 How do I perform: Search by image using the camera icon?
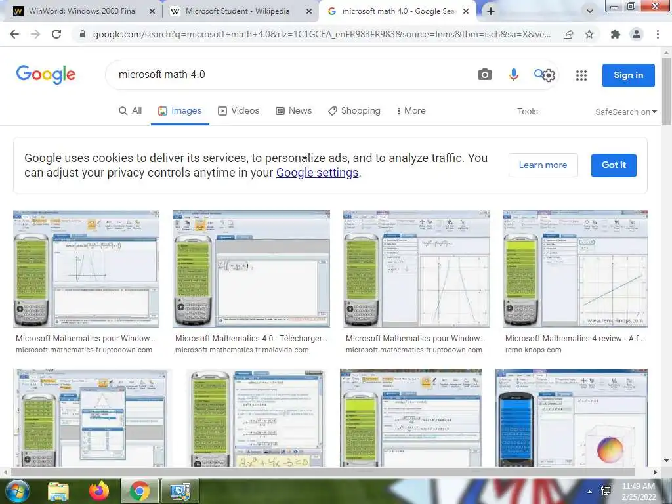(x=485, y=75)
